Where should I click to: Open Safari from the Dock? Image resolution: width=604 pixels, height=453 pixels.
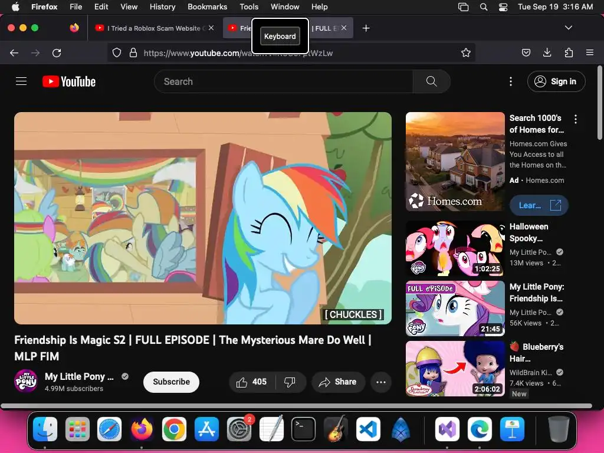pos(109,429)
